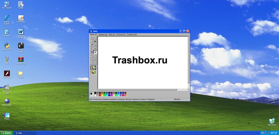The width and height of the screenshot is (279, 135).
Task: Open the Файл menu
Action: point(93,34)
